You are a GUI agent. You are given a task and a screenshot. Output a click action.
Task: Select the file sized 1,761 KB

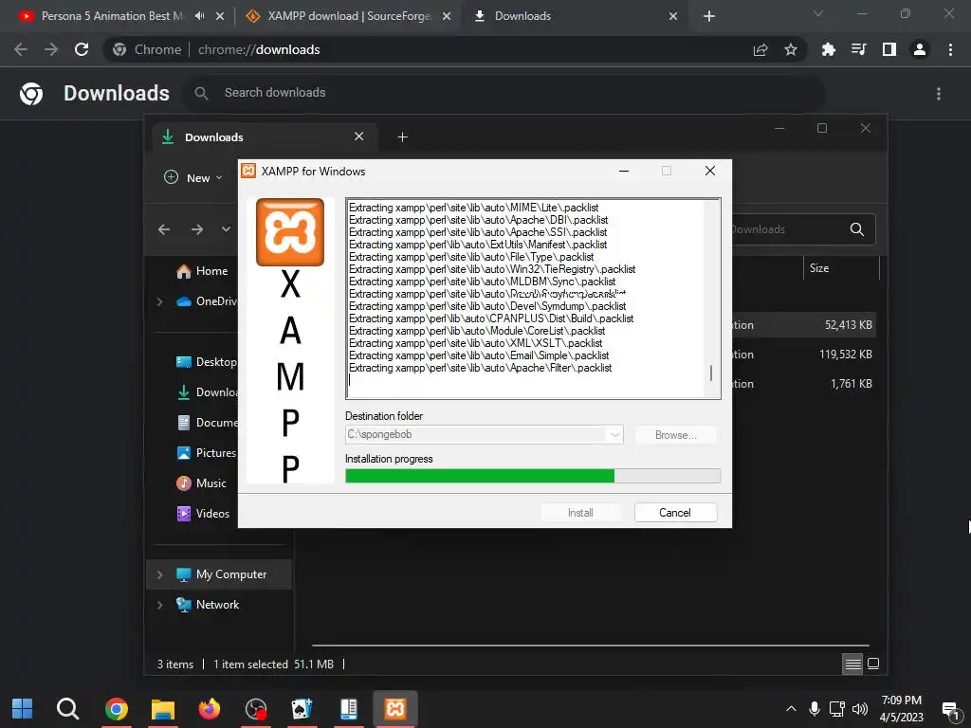tap(851, 384)
